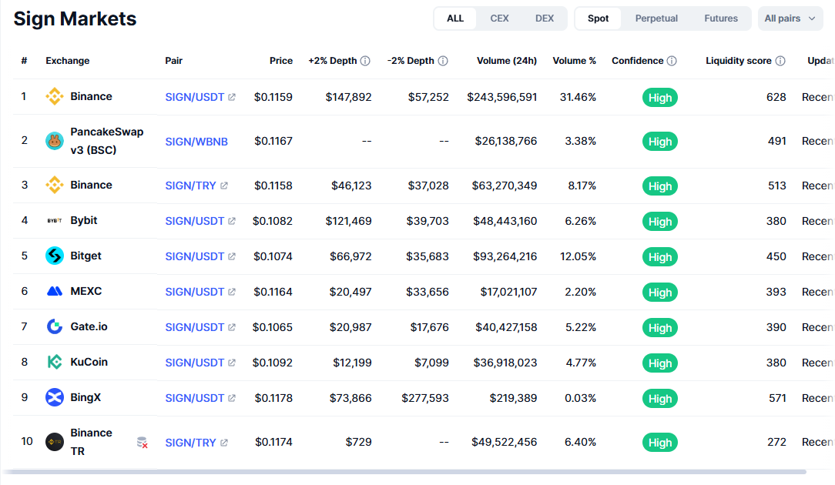Sort by Volume % column header

pyautogui.click(x=574, y=61)
